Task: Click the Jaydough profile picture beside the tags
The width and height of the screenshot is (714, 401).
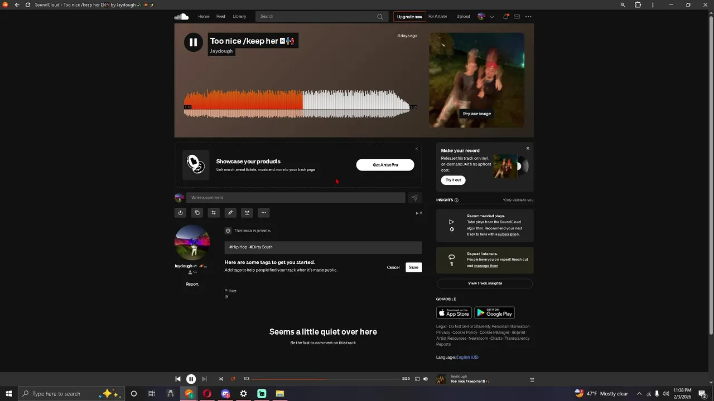Action: (x=192, y=243)
